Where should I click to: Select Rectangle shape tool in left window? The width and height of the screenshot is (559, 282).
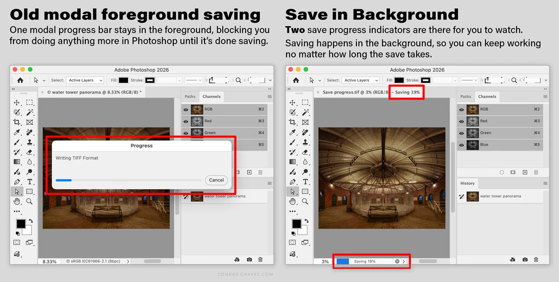pyautogui.click(x=29, y=191)
